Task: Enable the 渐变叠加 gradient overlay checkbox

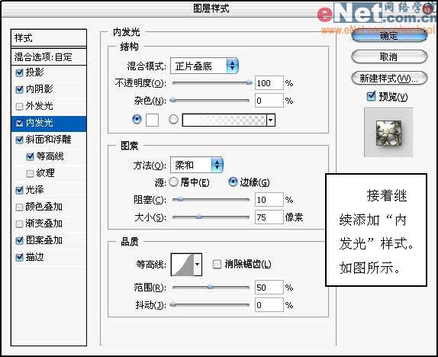Action: click(x=19, y=224)
